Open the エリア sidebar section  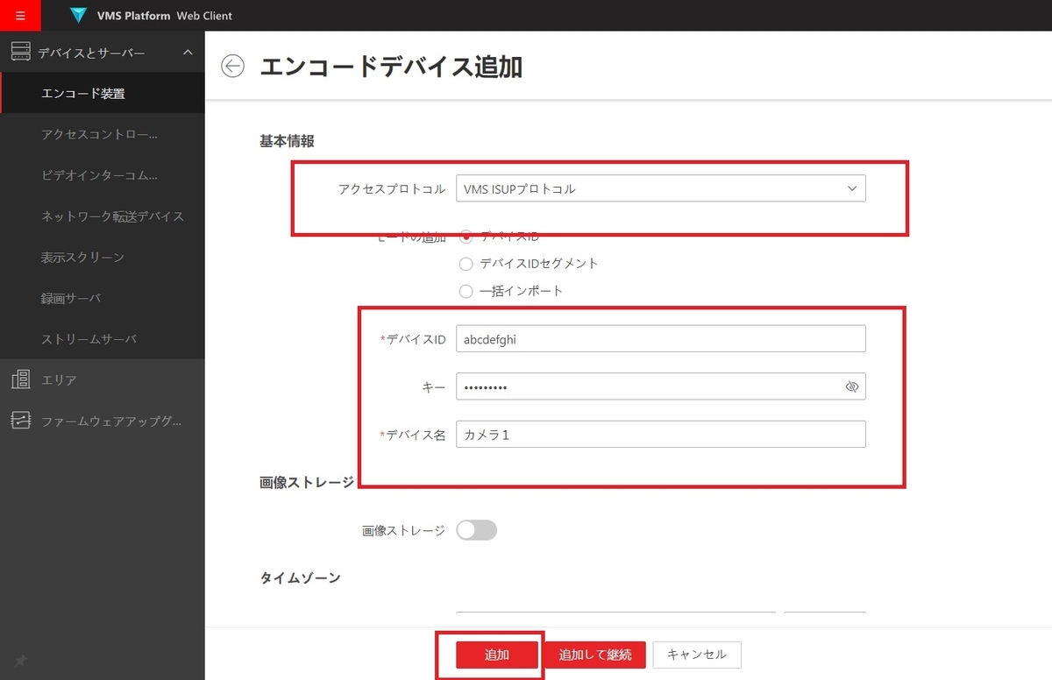(x=103, y=379)
